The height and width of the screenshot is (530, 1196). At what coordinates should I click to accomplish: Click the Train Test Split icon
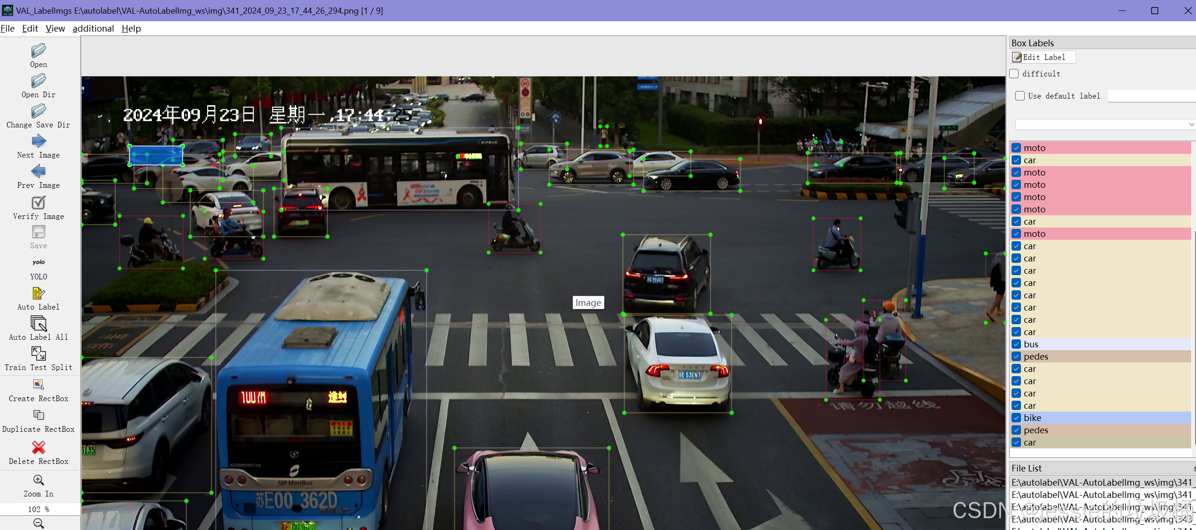pyautogui.click(x=39, y=354)
